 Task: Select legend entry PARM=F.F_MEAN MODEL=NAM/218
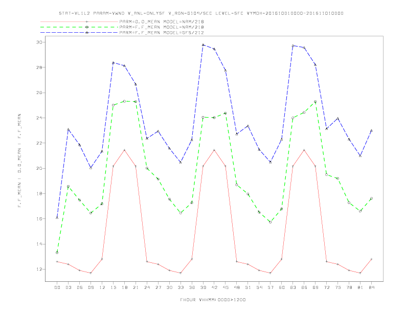(162, 27)
